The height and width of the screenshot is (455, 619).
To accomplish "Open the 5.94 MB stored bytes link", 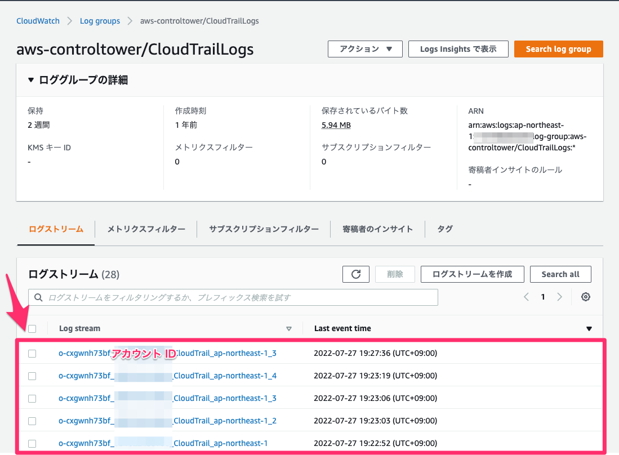I will [x=336, y=124].
